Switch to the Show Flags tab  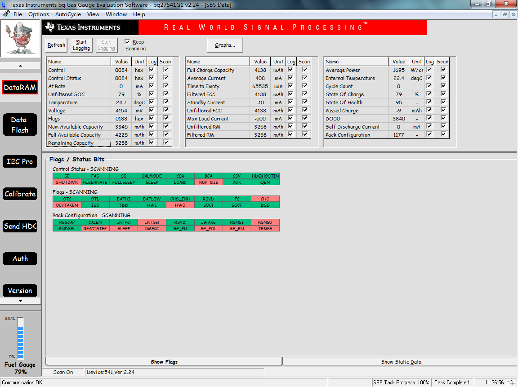pos(164,361)
